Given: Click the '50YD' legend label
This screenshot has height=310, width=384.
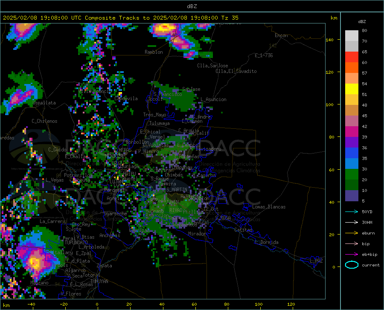Looking at the screenshot, I should (x=367, y=211).
